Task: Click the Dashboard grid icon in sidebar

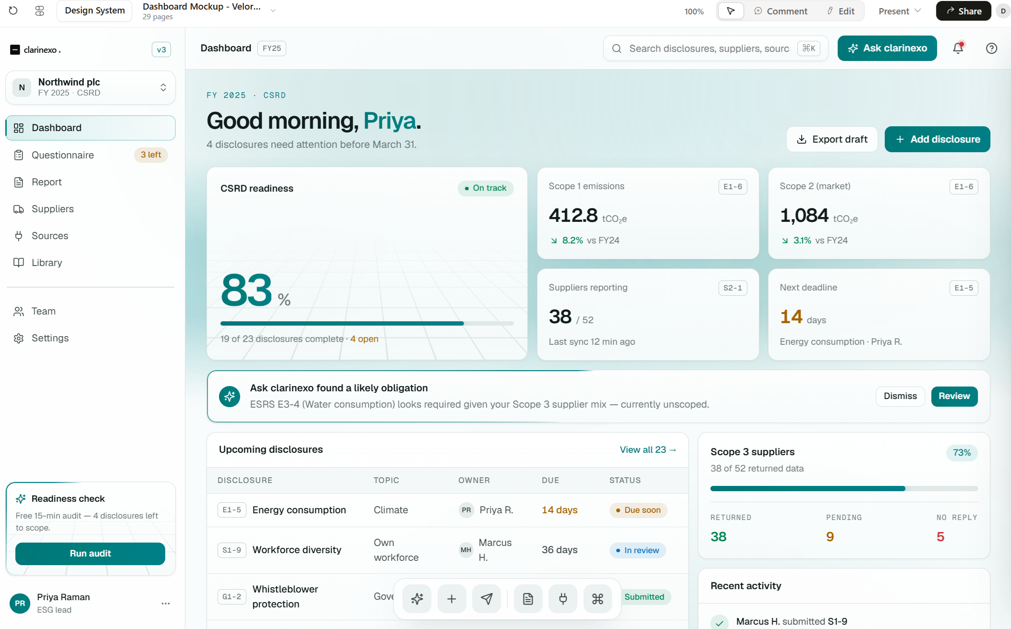Action: click(19, 128)
